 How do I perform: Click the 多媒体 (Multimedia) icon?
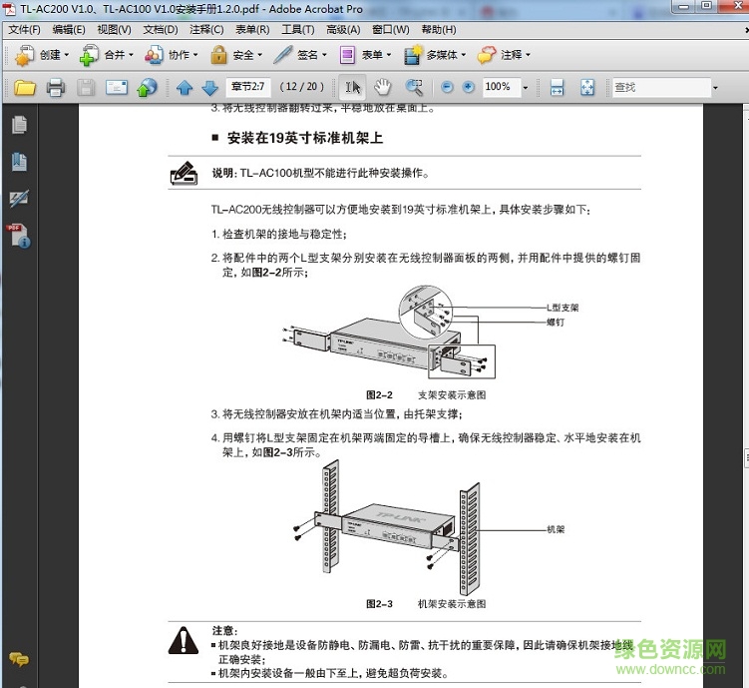(412, 55)
